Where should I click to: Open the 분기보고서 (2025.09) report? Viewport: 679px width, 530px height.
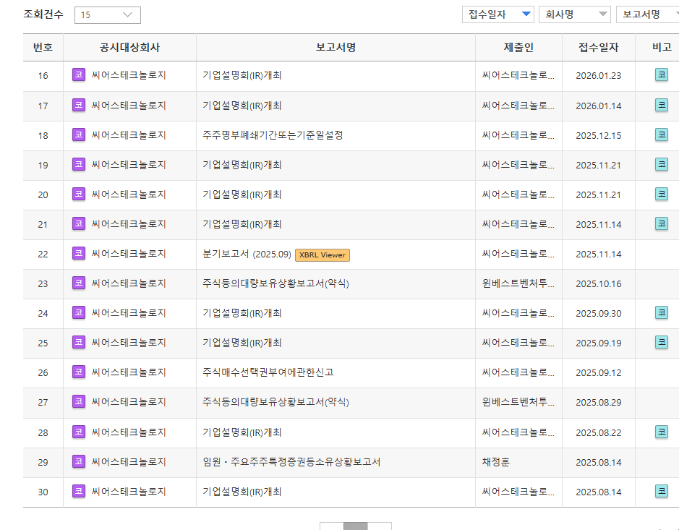[x=247, y=255]
